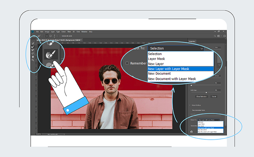Select the Hand tool

33,57
